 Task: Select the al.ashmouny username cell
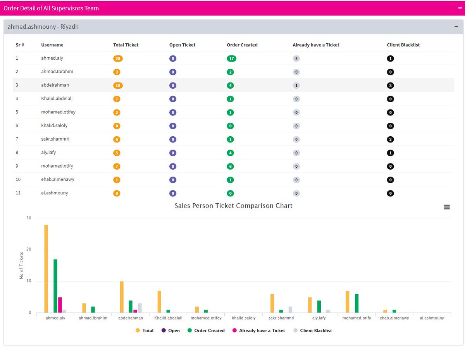click(x=54, y=193)
